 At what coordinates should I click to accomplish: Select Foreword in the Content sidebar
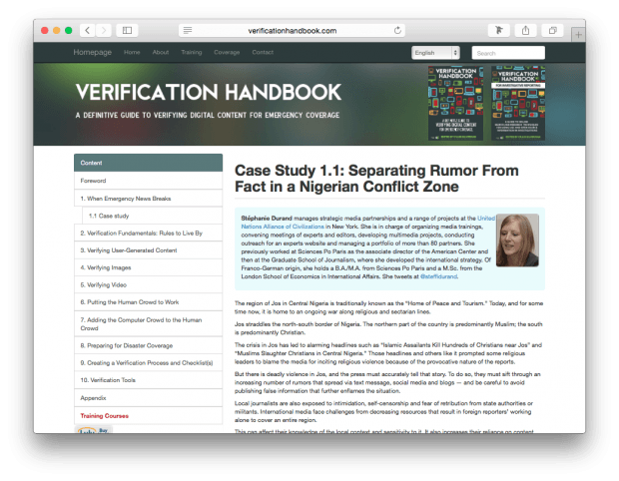pyautogui.click(x=93, y=181)
